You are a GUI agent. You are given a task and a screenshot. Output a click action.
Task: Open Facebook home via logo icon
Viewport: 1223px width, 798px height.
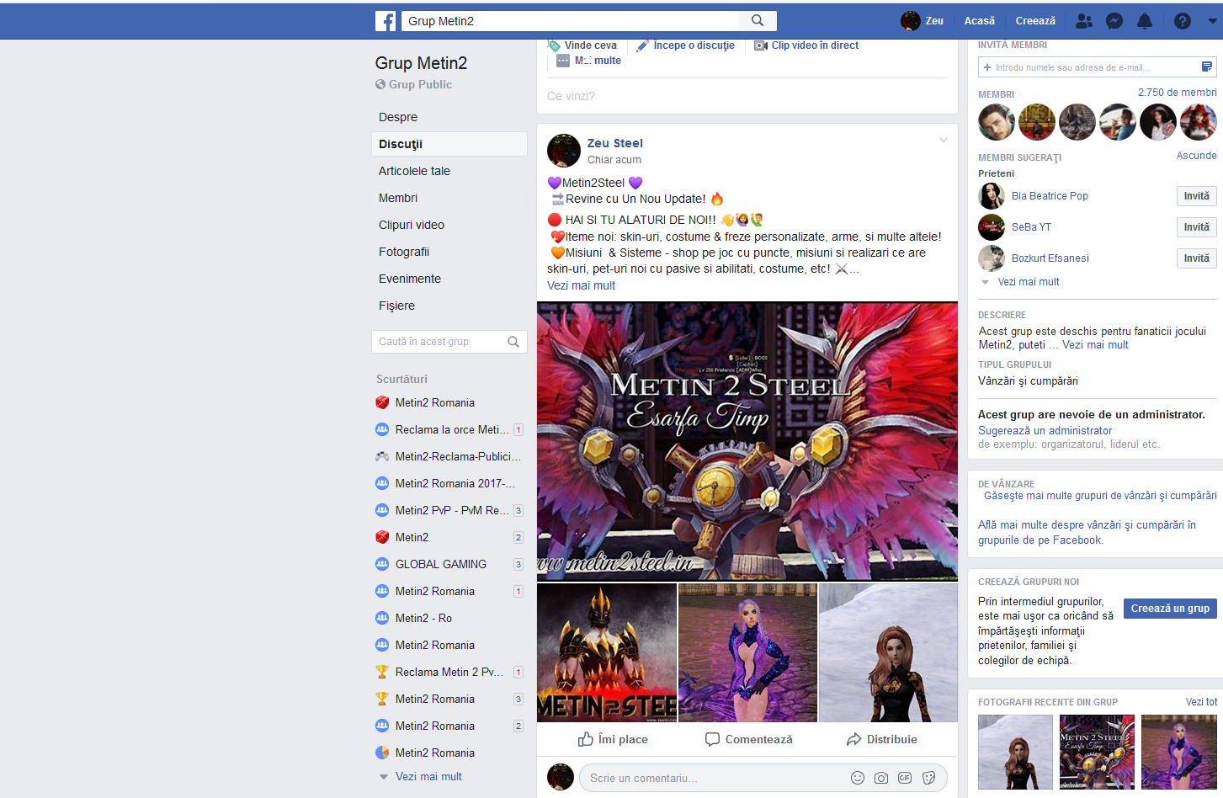click(x=386, y=21)
